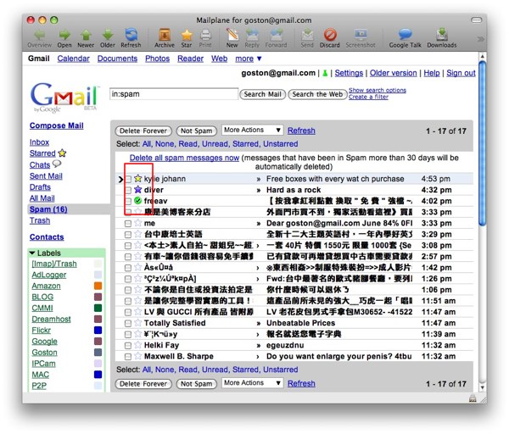This screenshot has width=509, height=434.
Task: Select checkbox for diver message
Action: click(128, 190)
